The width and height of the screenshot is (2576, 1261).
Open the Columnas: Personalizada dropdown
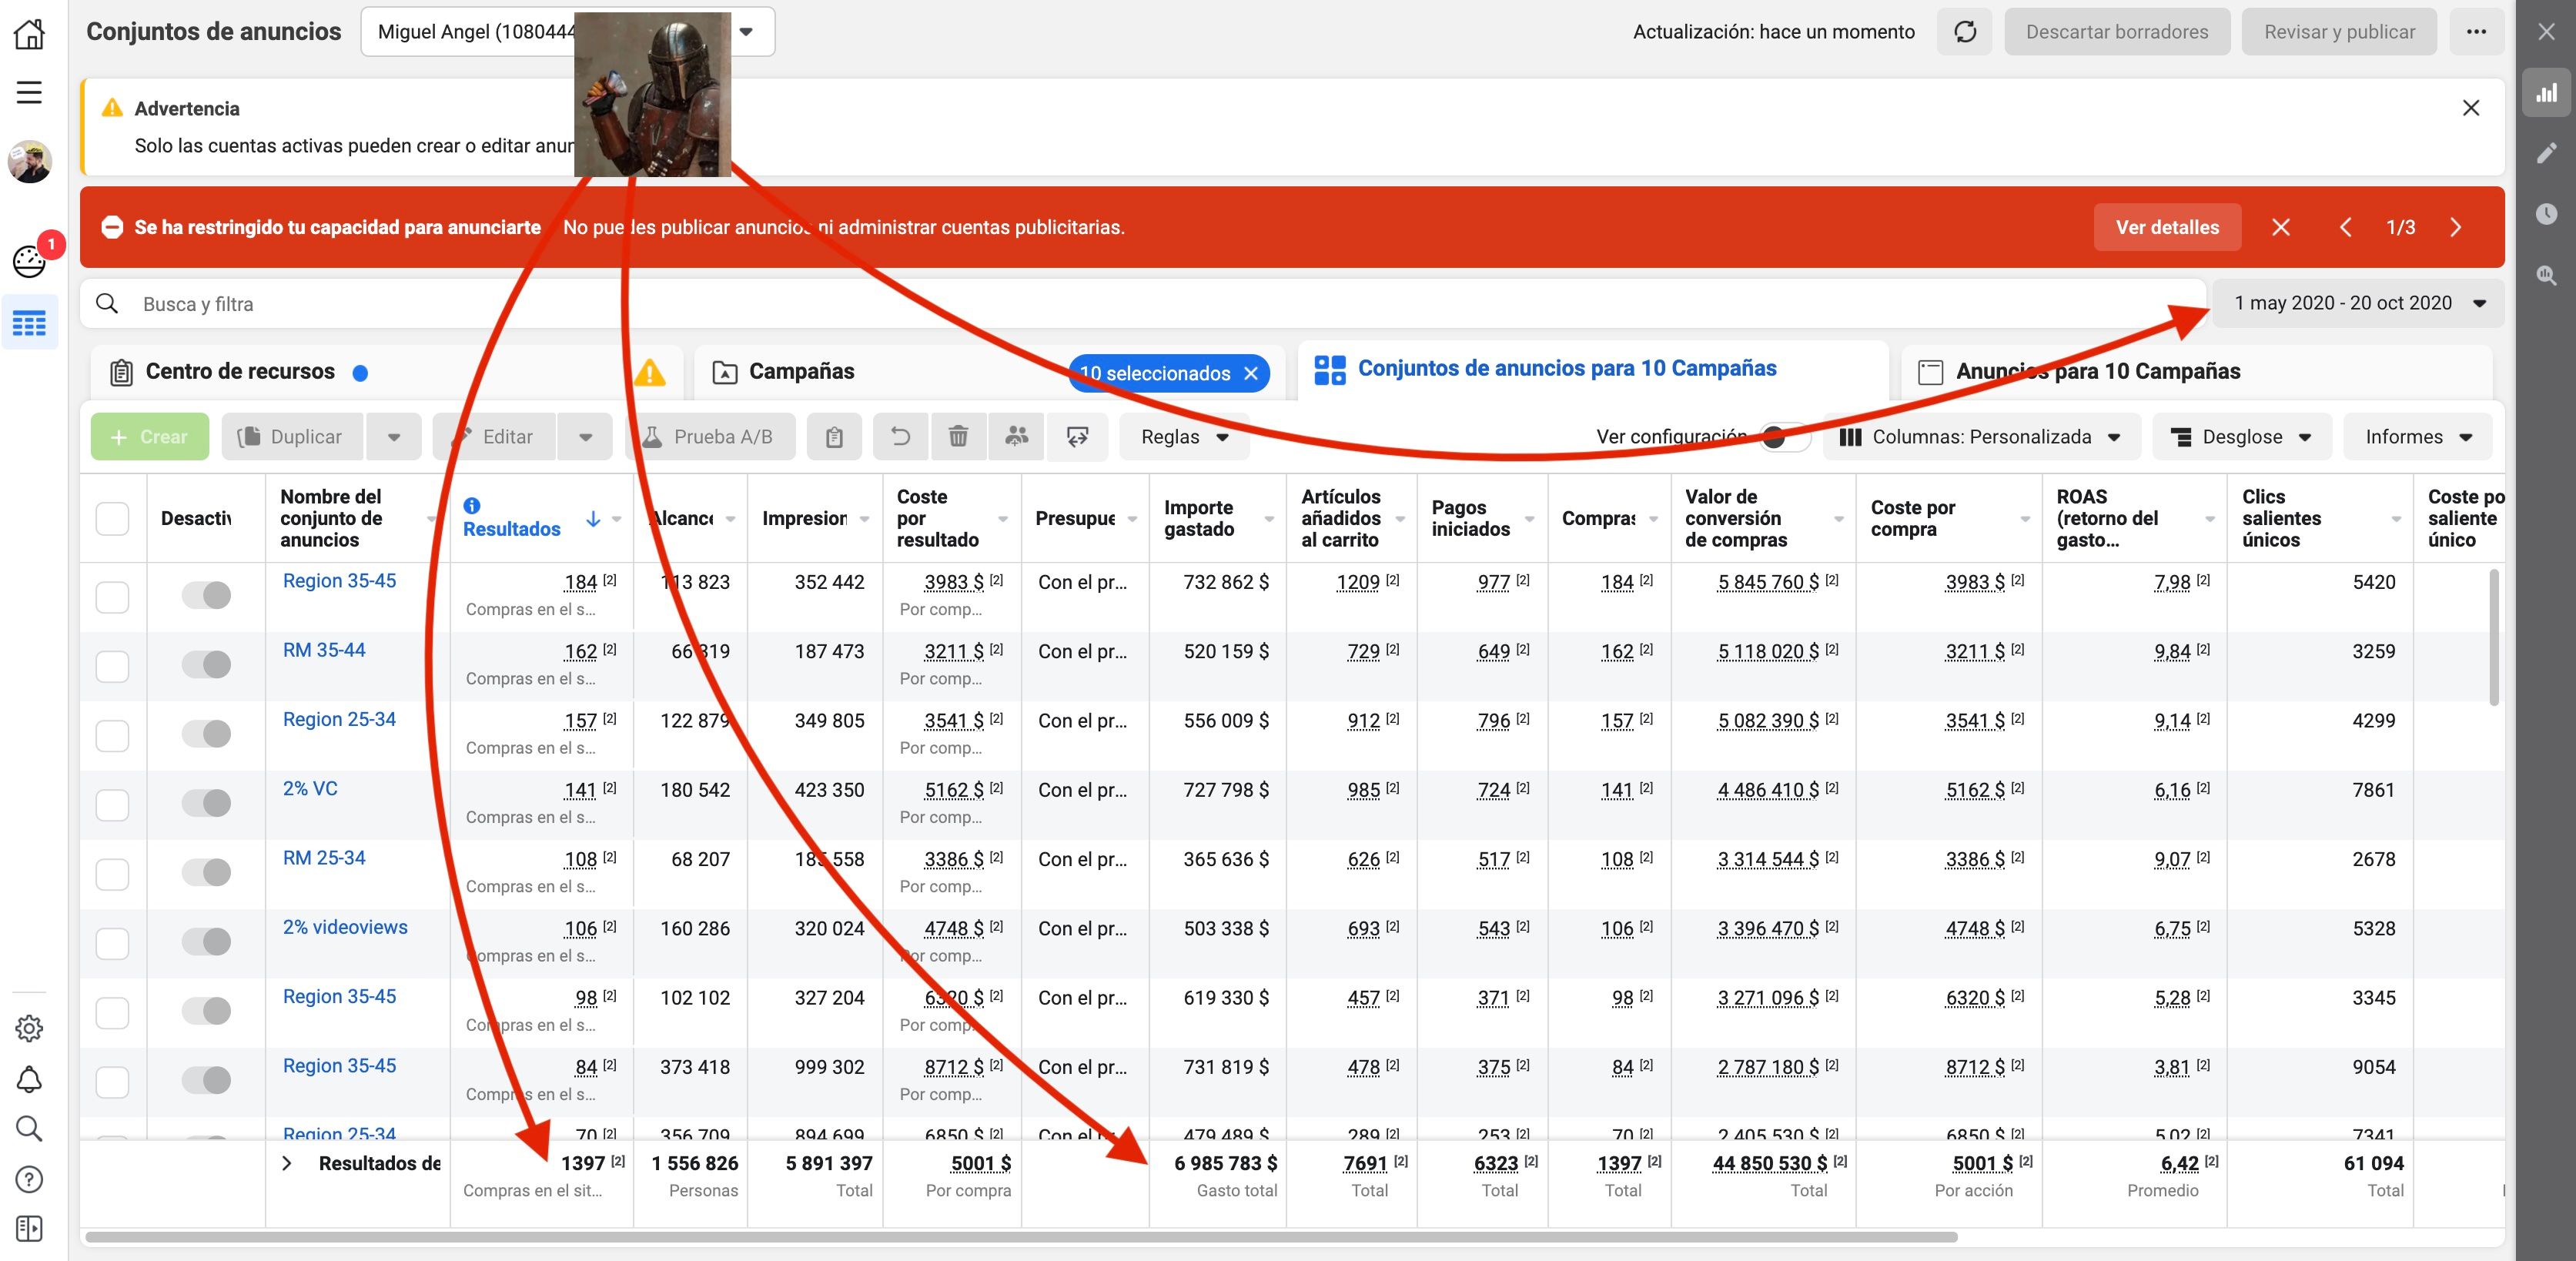coord(1980,437)
